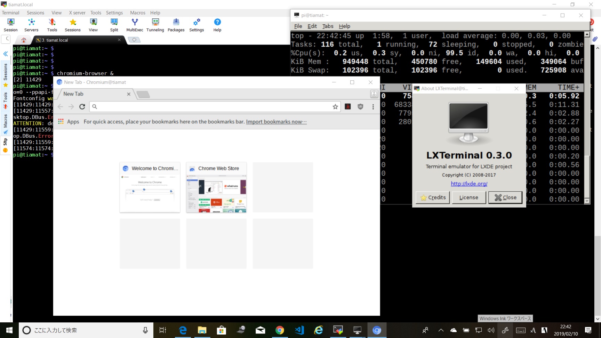This screenshot has height=338, width=601.
Task: Click Chromium profile avatar icon
Action: tap(374, 94)
